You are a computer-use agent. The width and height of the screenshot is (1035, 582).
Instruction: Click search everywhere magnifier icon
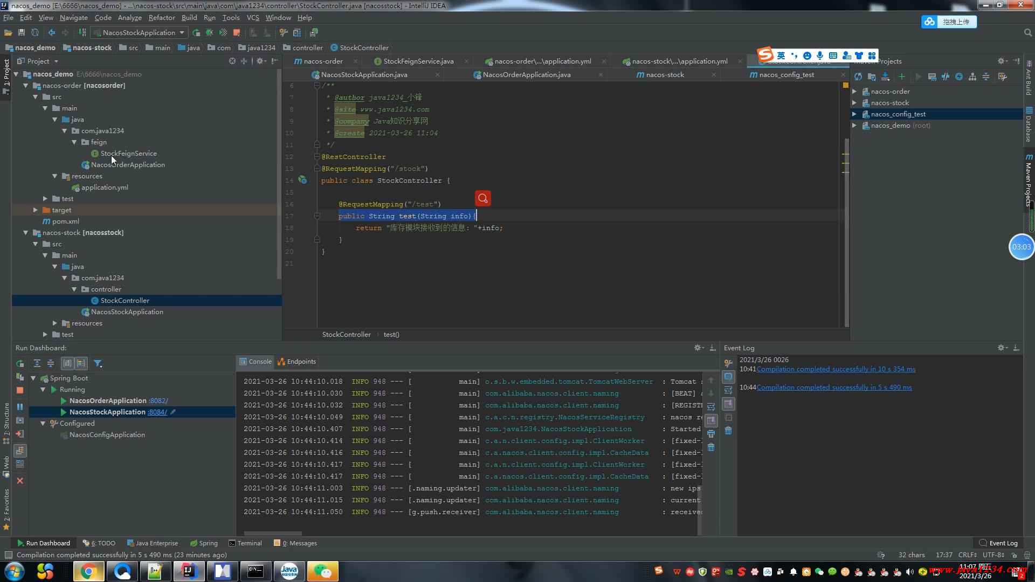pyautogui.click(x=1027, y=33)
